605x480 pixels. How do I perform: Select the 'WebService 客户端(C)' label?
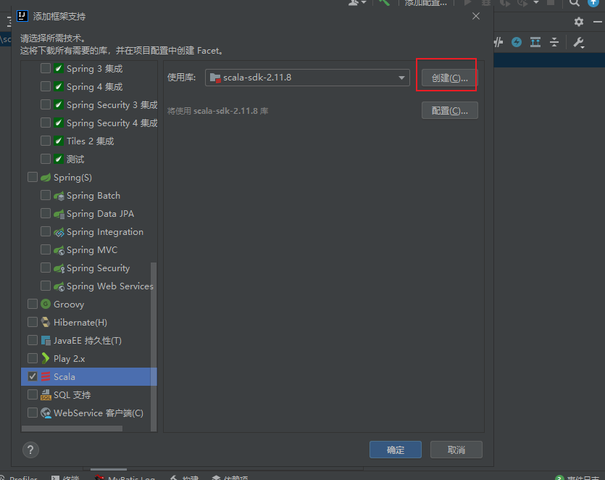pos(99,413)
